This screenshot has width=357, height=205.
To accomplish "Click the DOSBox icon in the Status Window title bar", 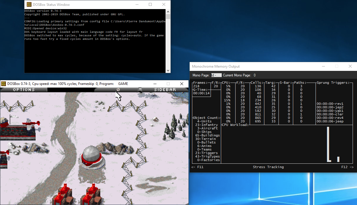I will point(29,5).
